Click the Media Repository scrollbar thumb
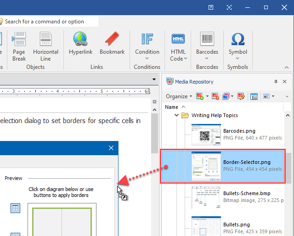The height and width of the screenshot is (236, 294). [288, 168]
